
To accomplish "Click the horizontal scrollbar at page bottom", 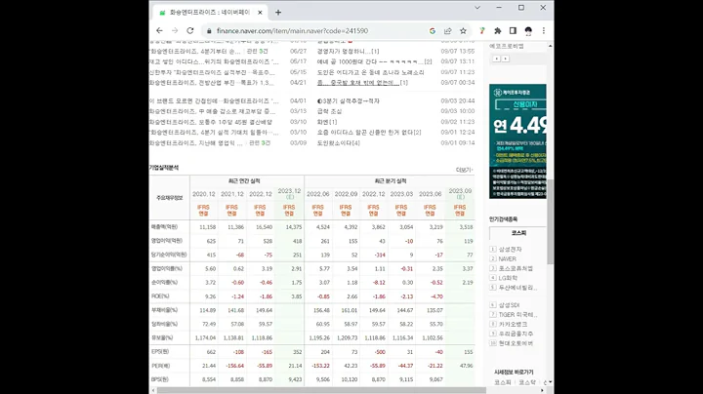I will point(321,390).
